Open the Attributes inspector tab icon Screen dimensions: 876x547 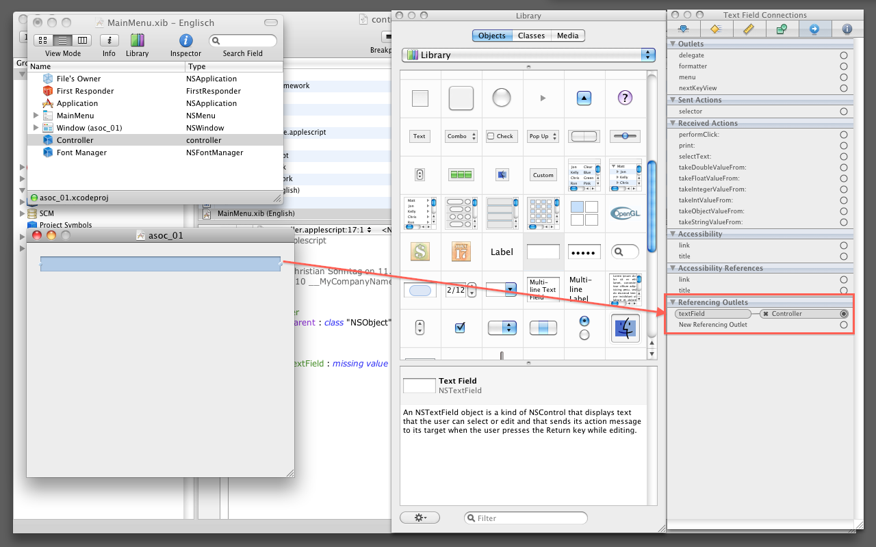pos(683,29)
